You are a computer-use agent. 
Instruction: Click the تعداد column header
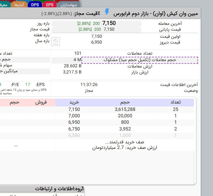tap(175, 102)
